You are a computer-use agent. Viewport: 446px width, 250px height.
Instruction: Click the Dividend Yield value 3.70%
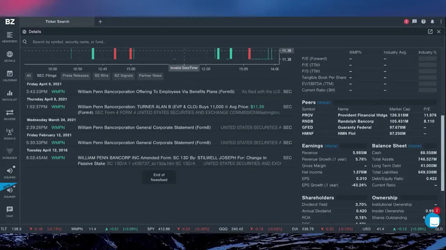pos(361,205)
